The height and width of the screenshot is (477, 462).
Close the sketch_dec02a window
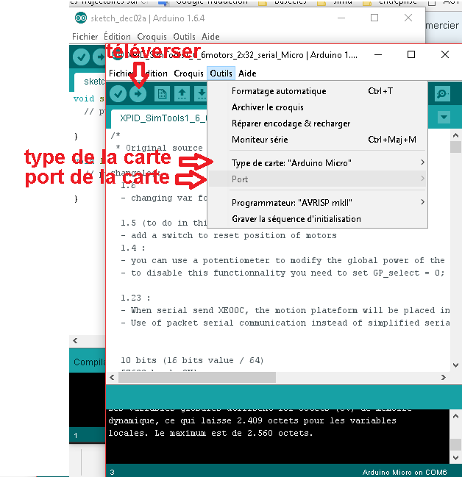pos(408,18)
